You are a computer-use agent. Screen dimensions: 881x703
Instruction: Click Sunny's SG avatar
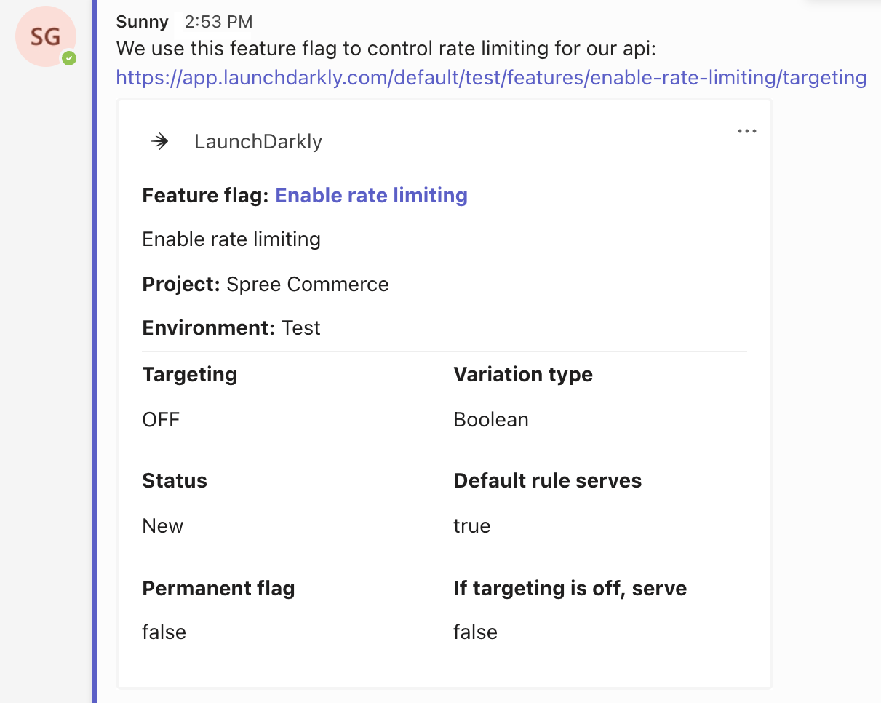click(x=46, y=36)
